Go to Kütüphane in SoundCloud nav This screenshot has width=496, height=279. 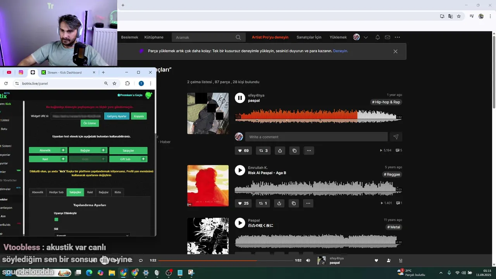154,37
